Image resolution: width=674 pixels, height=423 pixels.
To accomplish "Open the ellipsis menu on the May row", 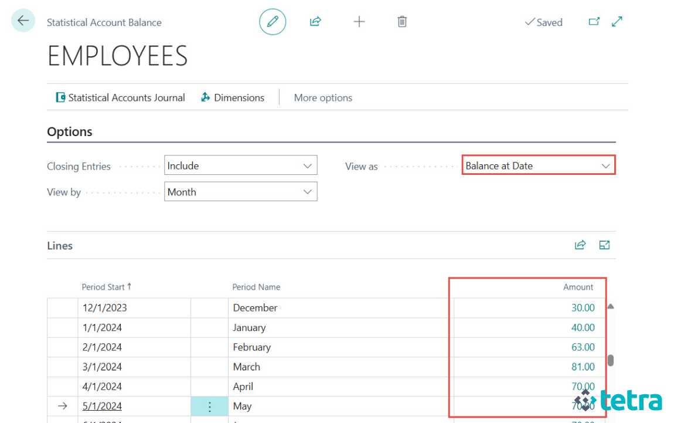I will [209, 405].
